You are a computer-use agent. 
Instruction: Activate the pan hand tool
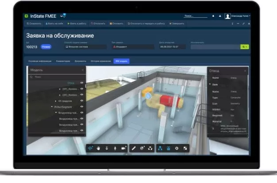coord(99,148)
